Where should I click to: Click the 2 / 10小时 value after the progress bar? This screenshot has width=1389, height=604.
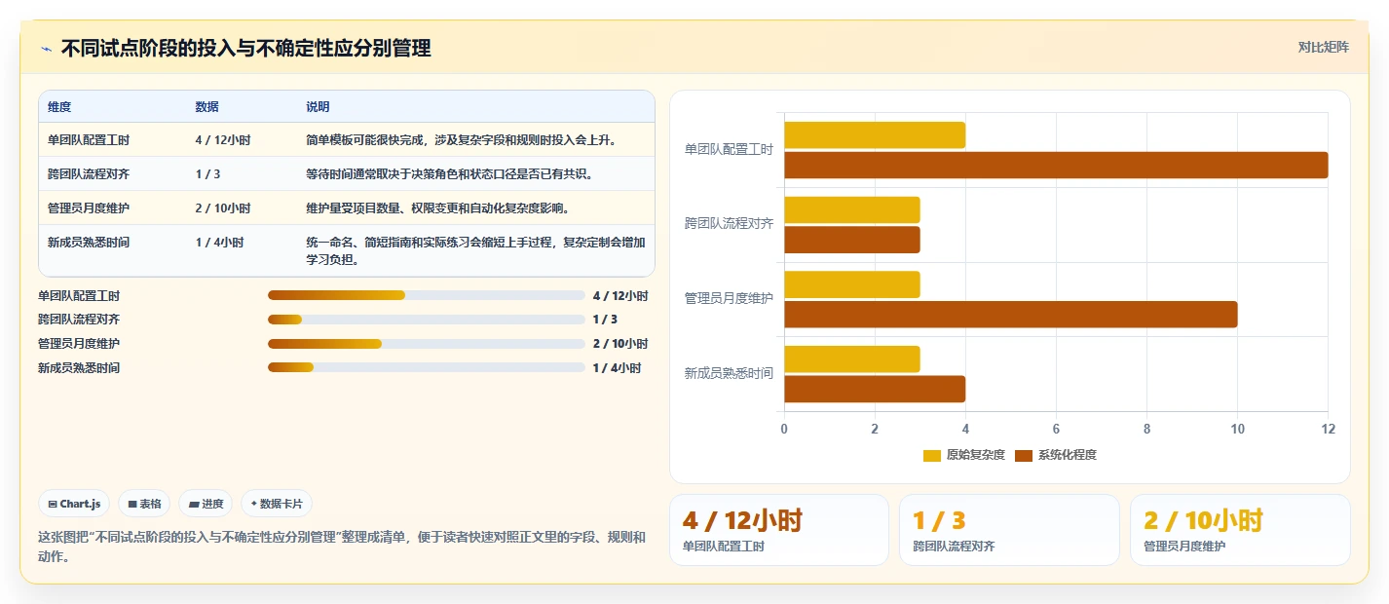pos(620,344)
